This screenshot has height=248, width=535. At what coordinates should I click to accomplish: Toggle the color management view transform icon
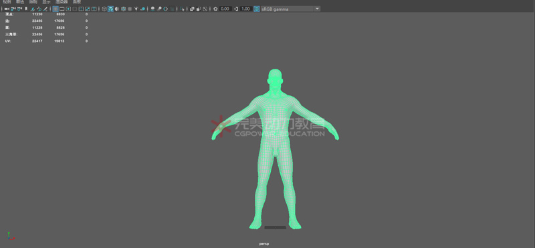[257, 9]
